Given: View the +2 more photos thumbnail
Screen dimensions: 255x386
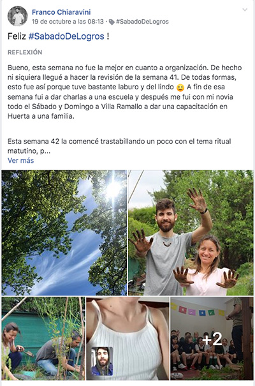Looking at the screenshot, I should [x=212, y=339].
